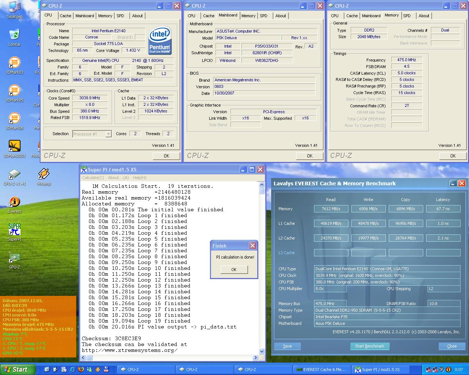Click http://www.xtremesystems.org/ line in Super PI
469x375 pixels.
tap(129, 350)
